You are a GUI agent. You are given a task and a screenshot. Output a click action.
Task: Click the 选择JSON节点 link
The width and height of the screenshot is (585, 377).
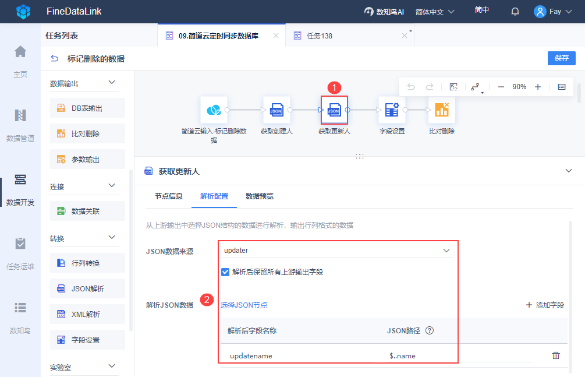point(244,305)
